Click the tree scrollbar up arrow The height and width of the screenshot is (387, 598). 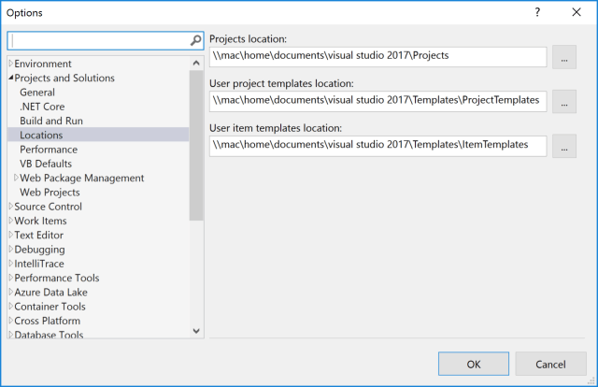pyautogui.click(x=196, y=63)
